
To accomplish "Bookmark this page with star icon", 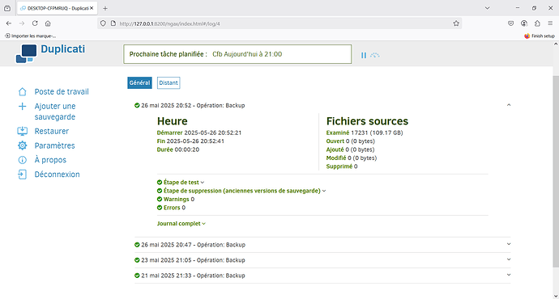I will [456, 23].
